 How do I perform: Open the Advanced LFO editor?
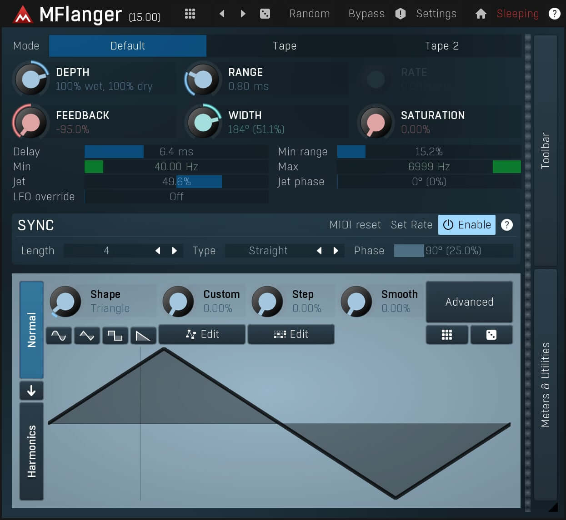coord(469,302)
